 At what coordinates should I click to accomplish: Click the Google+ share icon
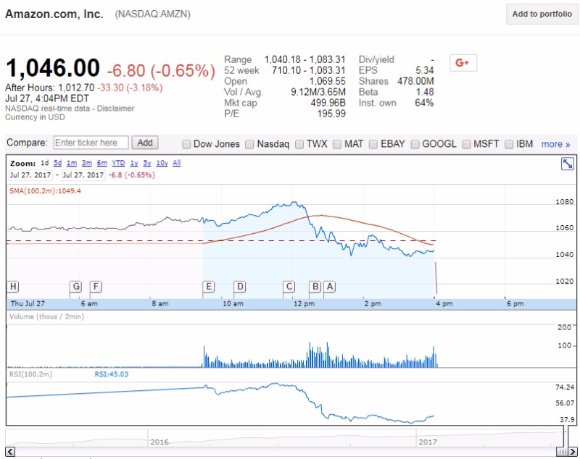[463, 63]
